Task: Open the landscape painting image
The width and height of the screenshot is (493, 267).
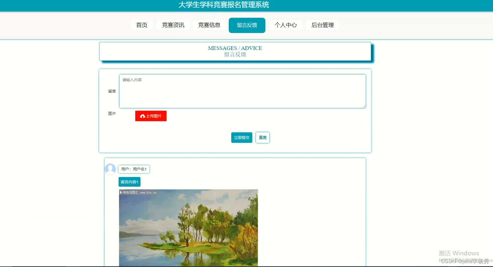Action: [x=188, y=228]
